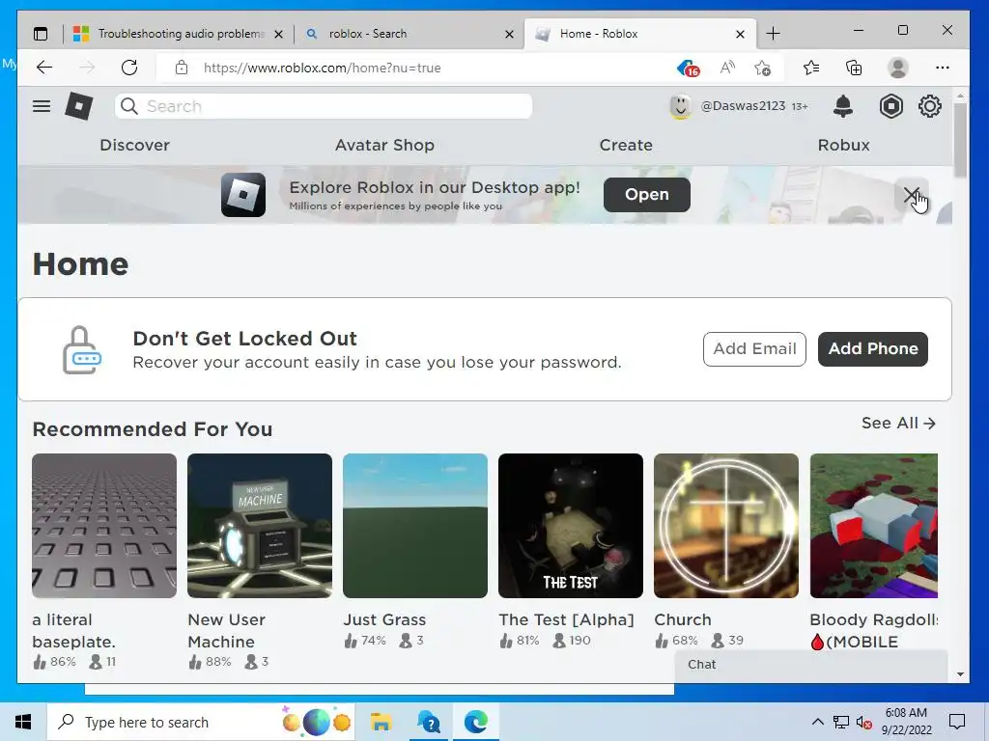Open The Test [Alpha] game thumbnail
The image size is (989, 741).
pos(571,526)
